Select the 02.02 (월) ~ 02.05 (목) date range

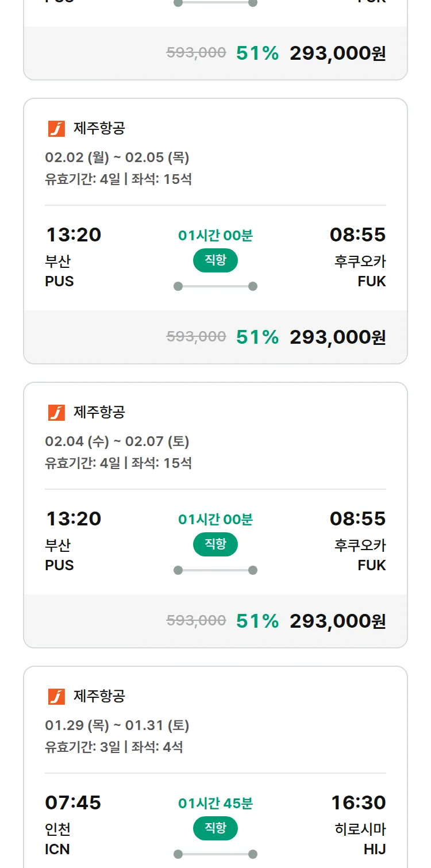tap(117, 158)
